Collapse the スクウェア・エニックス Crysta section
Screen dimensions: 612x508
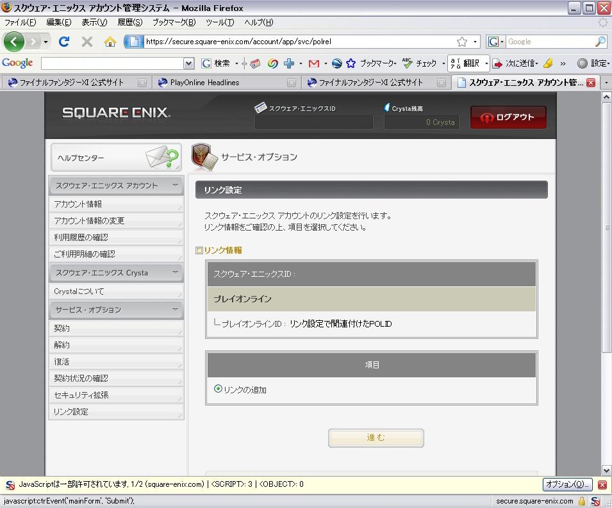click(175, 272)
